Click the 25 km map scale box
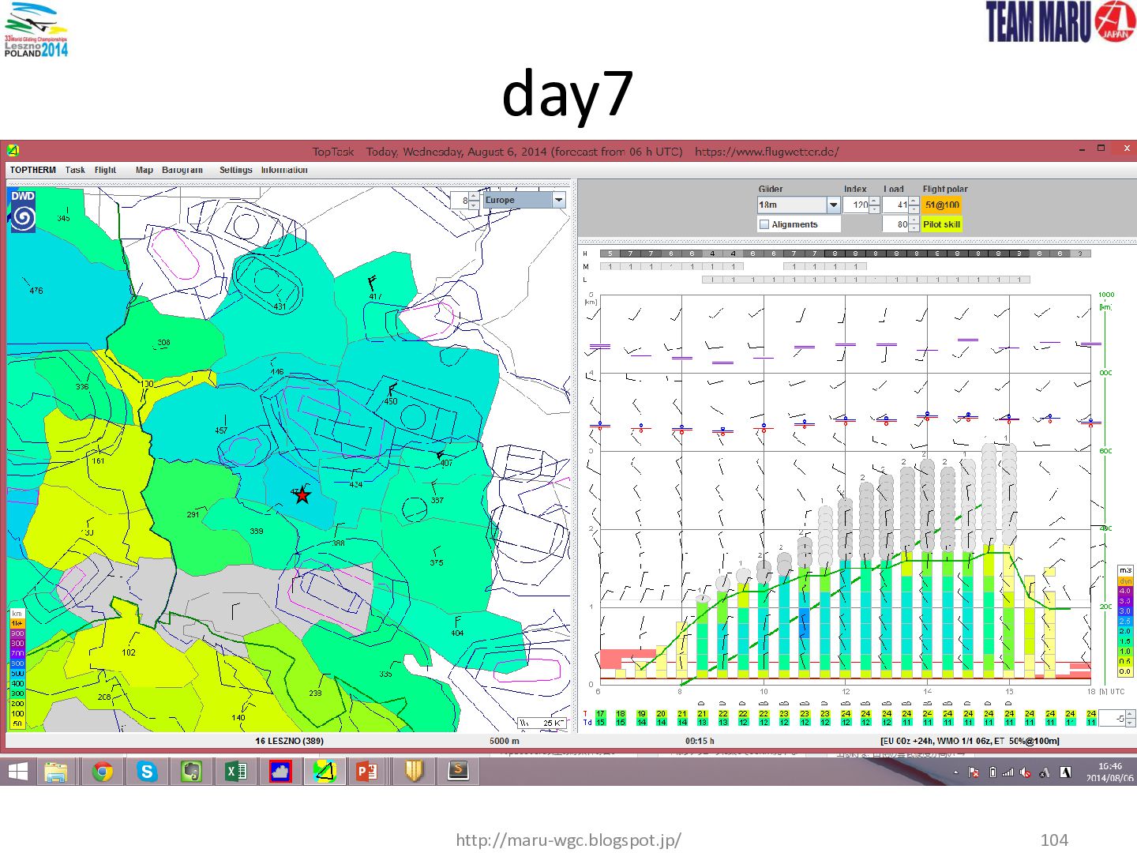The image size is (1137, 853). [x=542, y=723]
